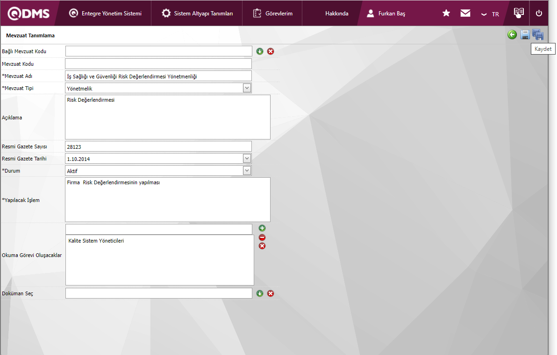Click the Mevzuat Adı text field
The height and width of the screenshot is (355, 557).
pos(158,76)
